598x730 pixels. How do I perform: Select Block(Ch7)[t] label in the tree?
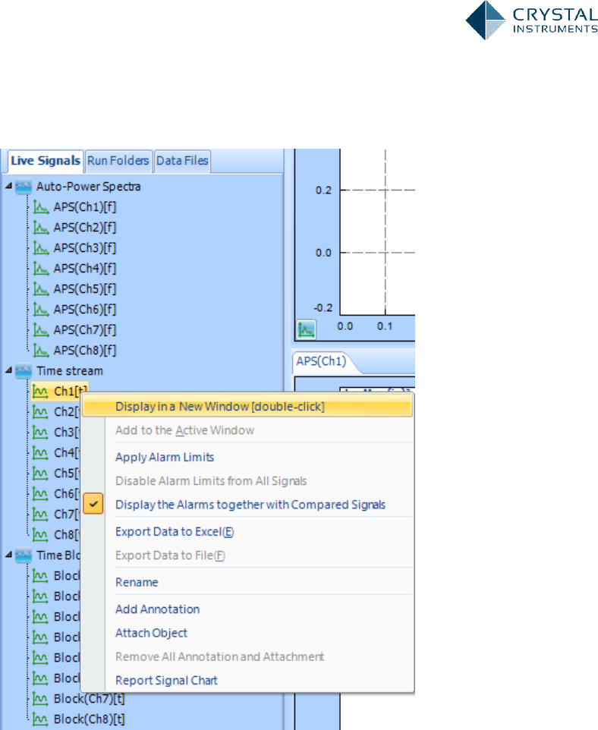(x=89, y=699)
